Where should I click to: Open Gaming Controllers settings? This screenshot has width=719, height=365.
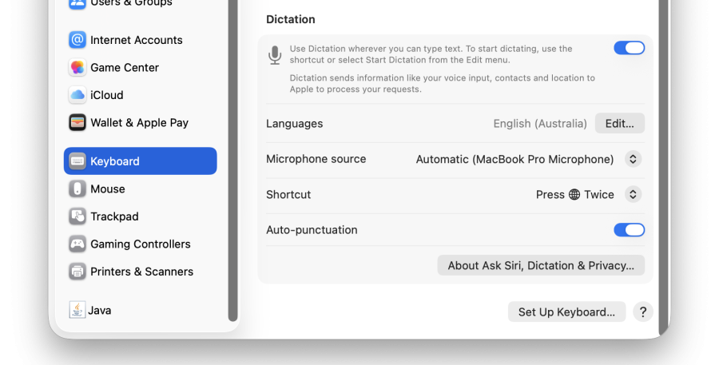coord(141,244)
